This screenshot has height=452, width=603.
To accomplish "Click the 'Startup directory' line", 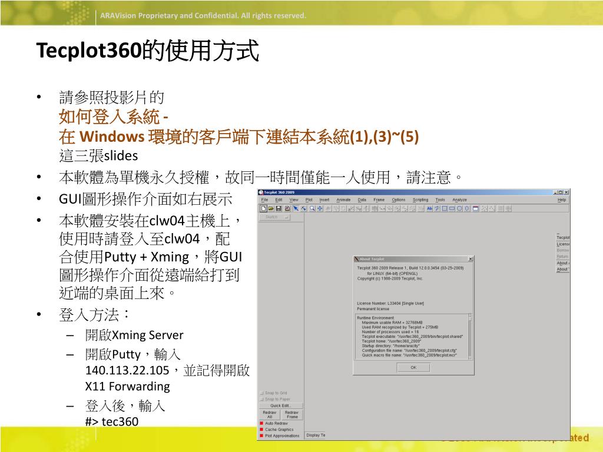I will [391, 345].
